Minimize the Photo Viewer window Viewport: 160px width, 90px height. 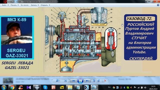pyautogui.click(x=147, y=1)
